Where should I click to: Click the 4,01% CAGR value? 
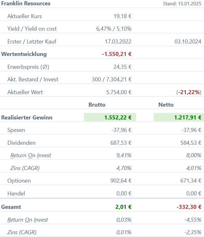(x=194, y=168)
